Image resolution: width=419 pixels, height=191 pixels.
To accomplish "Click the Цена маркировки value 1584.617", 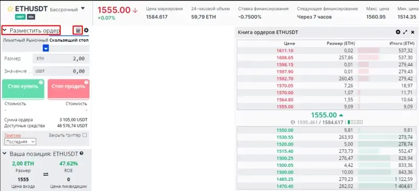I will pyautogui.click(x=157, y=17).
